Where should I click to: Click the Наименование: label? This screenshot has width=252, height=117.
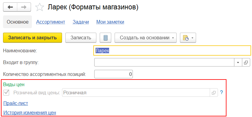20,51
